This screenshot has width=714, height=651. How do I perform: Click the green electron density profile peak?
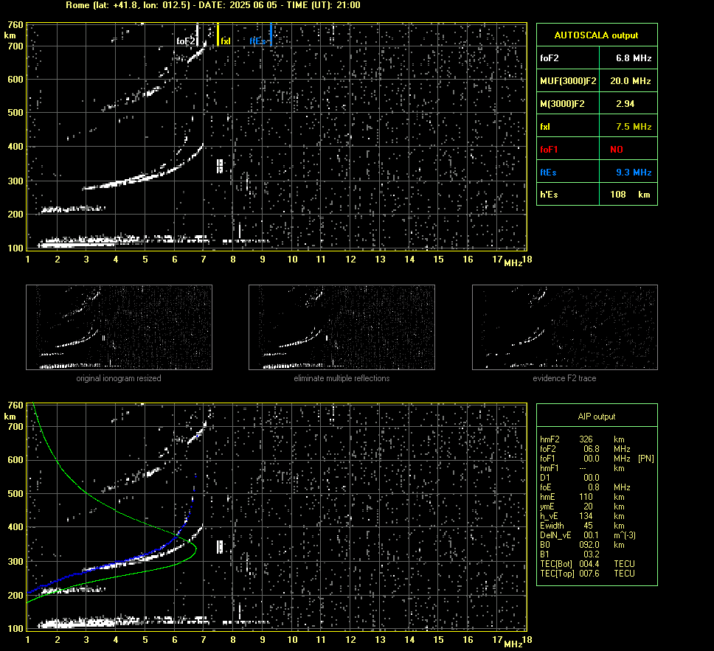(x=195, y=549)
